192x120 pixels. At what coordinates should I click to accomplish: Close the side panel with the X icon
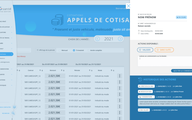tap(128, 6)
